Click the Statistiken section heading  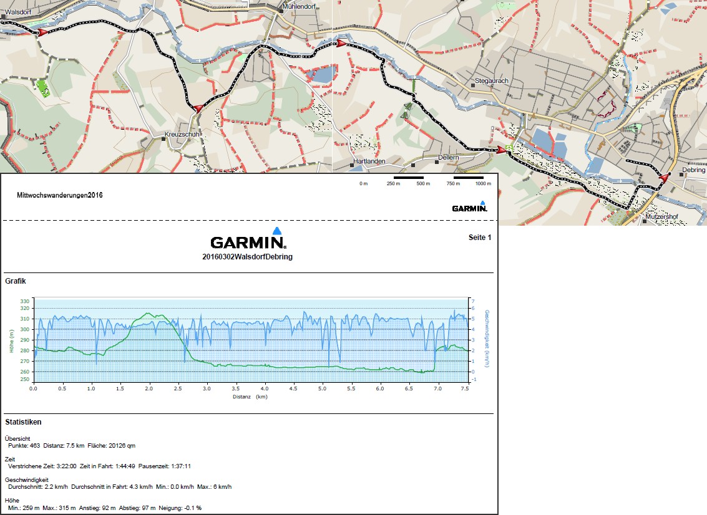pos(23,422)
